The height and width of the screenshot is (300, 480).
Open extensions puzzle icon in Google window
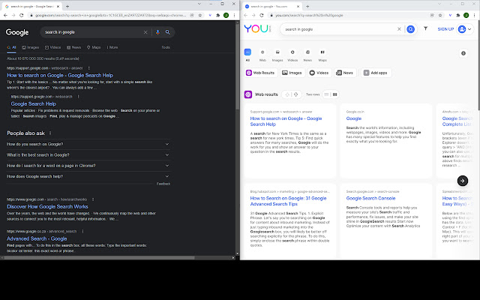click(x=218, y=15)
